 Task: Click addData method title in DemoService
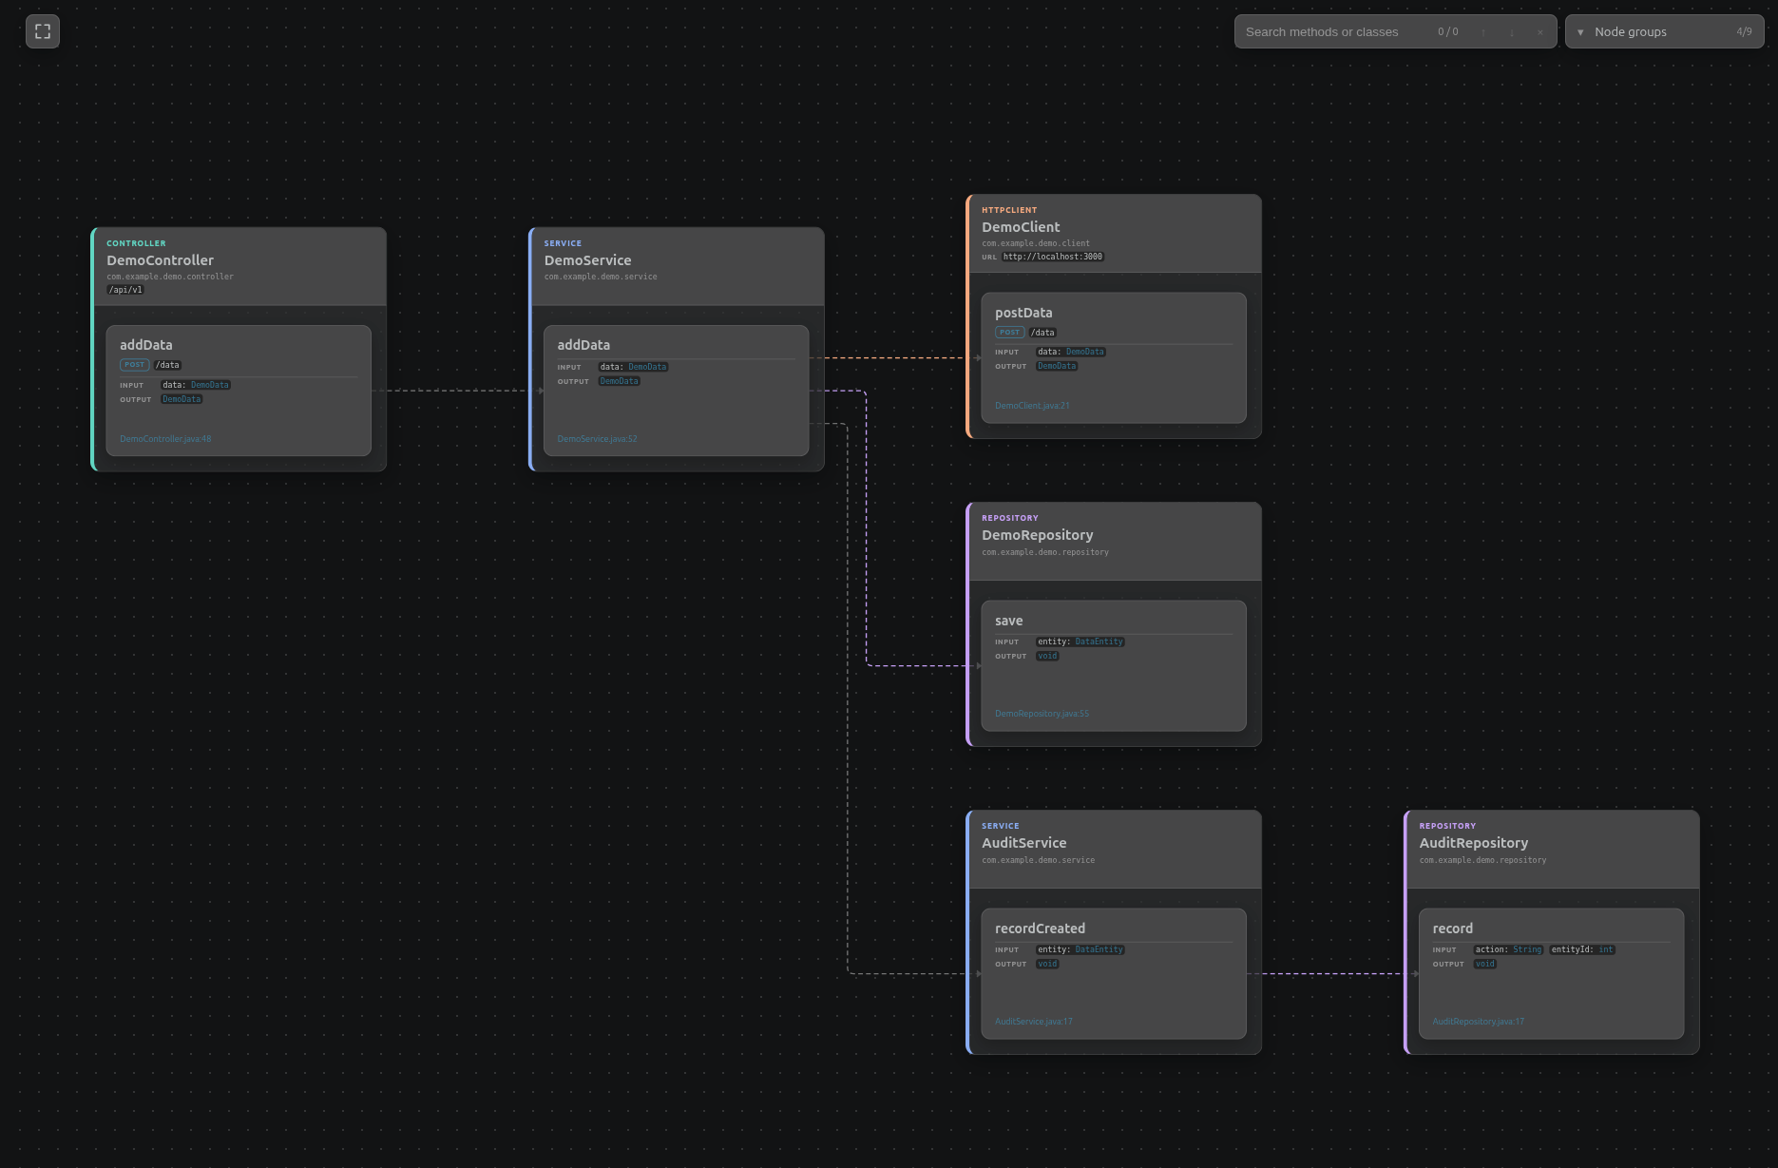[x=583, y=345]
